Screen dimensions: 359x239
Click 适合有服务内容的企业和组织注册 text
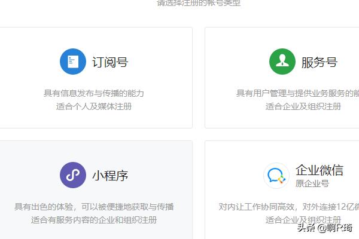(x=94, y=220)
